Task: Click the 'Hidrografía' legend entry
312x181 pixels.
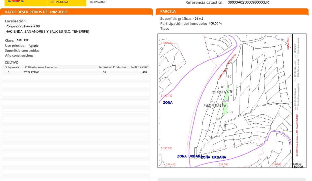Action: pos(295,50)
